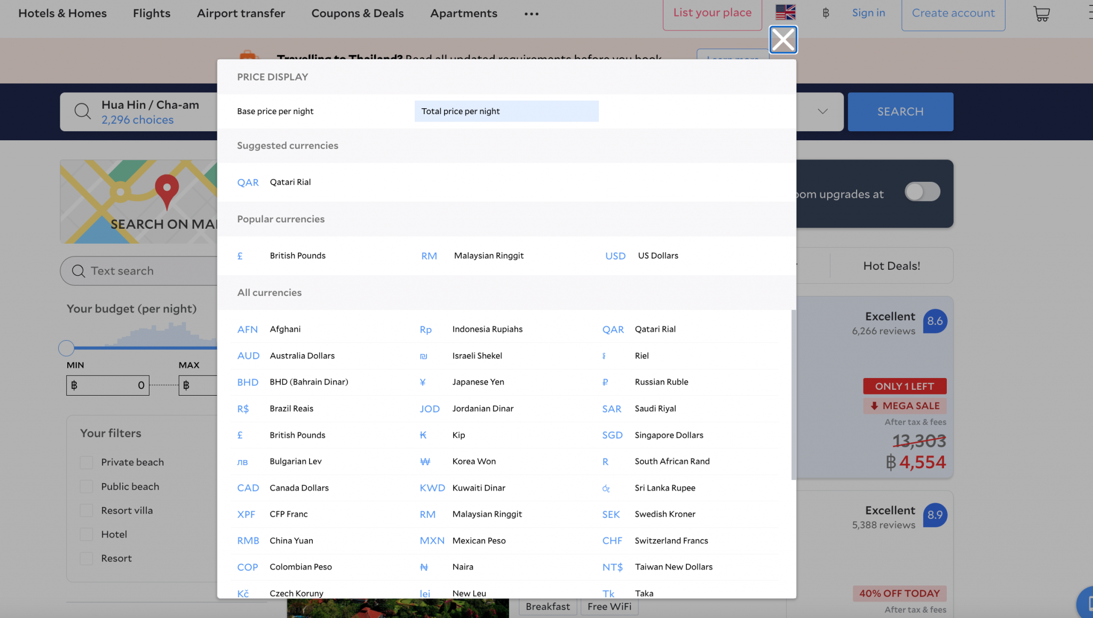Viewport: 1093px width, 618px height.
Task: Choose Base price per night option
Action: point(275,111)
